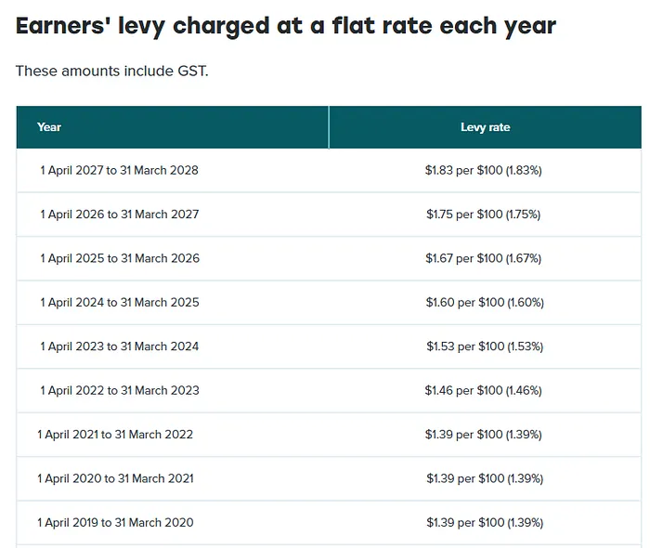The width and height of the screenshot is (650, 548).
Task: Select the 1 April 2027 to 31 March 2028 cell
Action: (119, 171)
